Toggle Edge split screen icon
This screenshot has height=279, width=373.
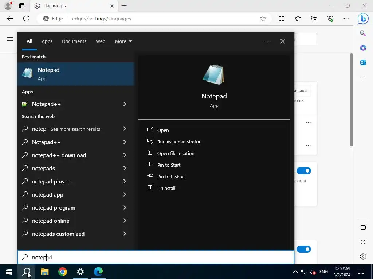tap(282, 19)
